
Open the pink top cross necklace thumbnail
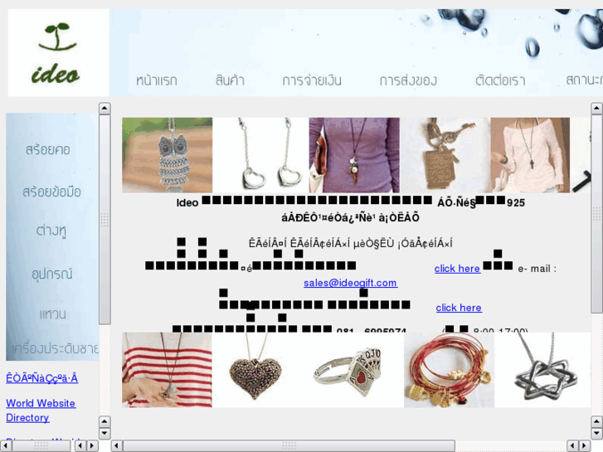[x=530, y=155]
